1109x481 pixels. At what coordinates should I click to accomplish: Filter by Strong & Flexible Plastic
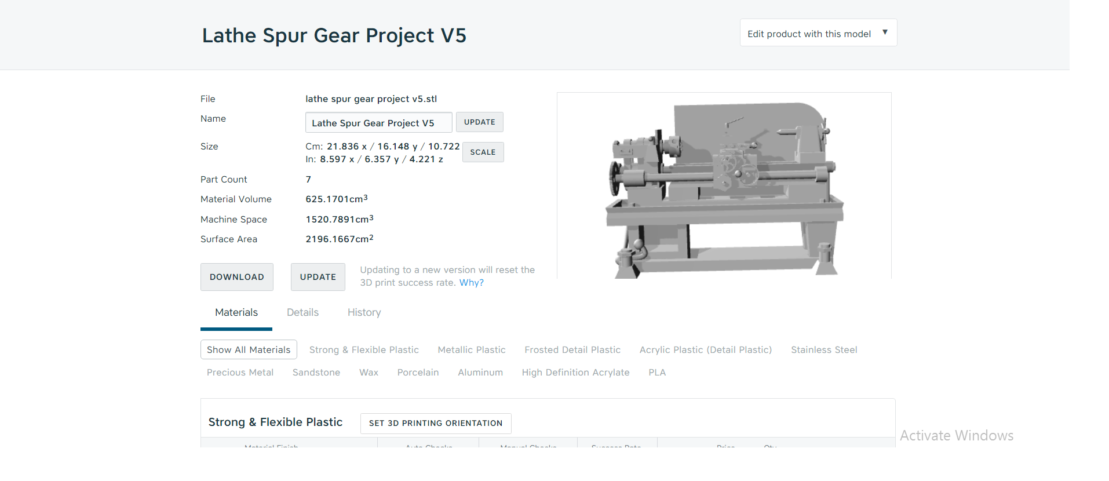364,350
